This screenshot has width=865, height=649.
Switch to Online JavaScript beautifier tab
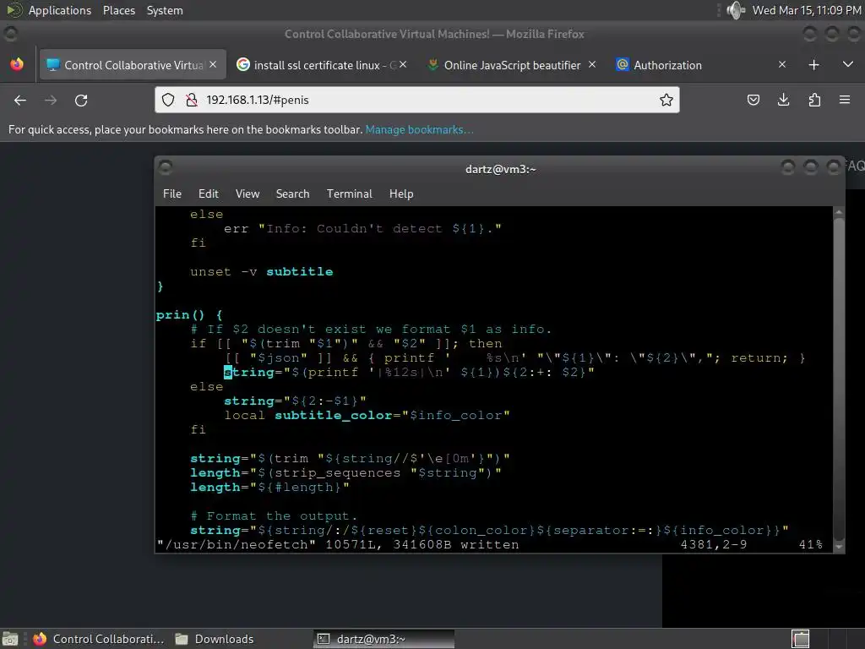point(512,65)
